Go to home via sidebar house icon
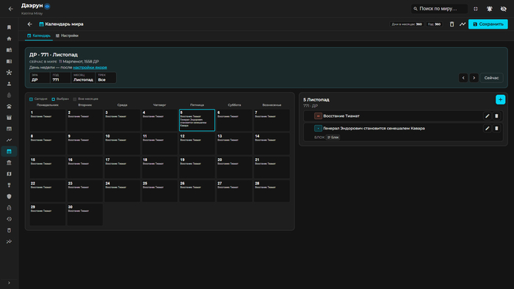 point(9,38)
